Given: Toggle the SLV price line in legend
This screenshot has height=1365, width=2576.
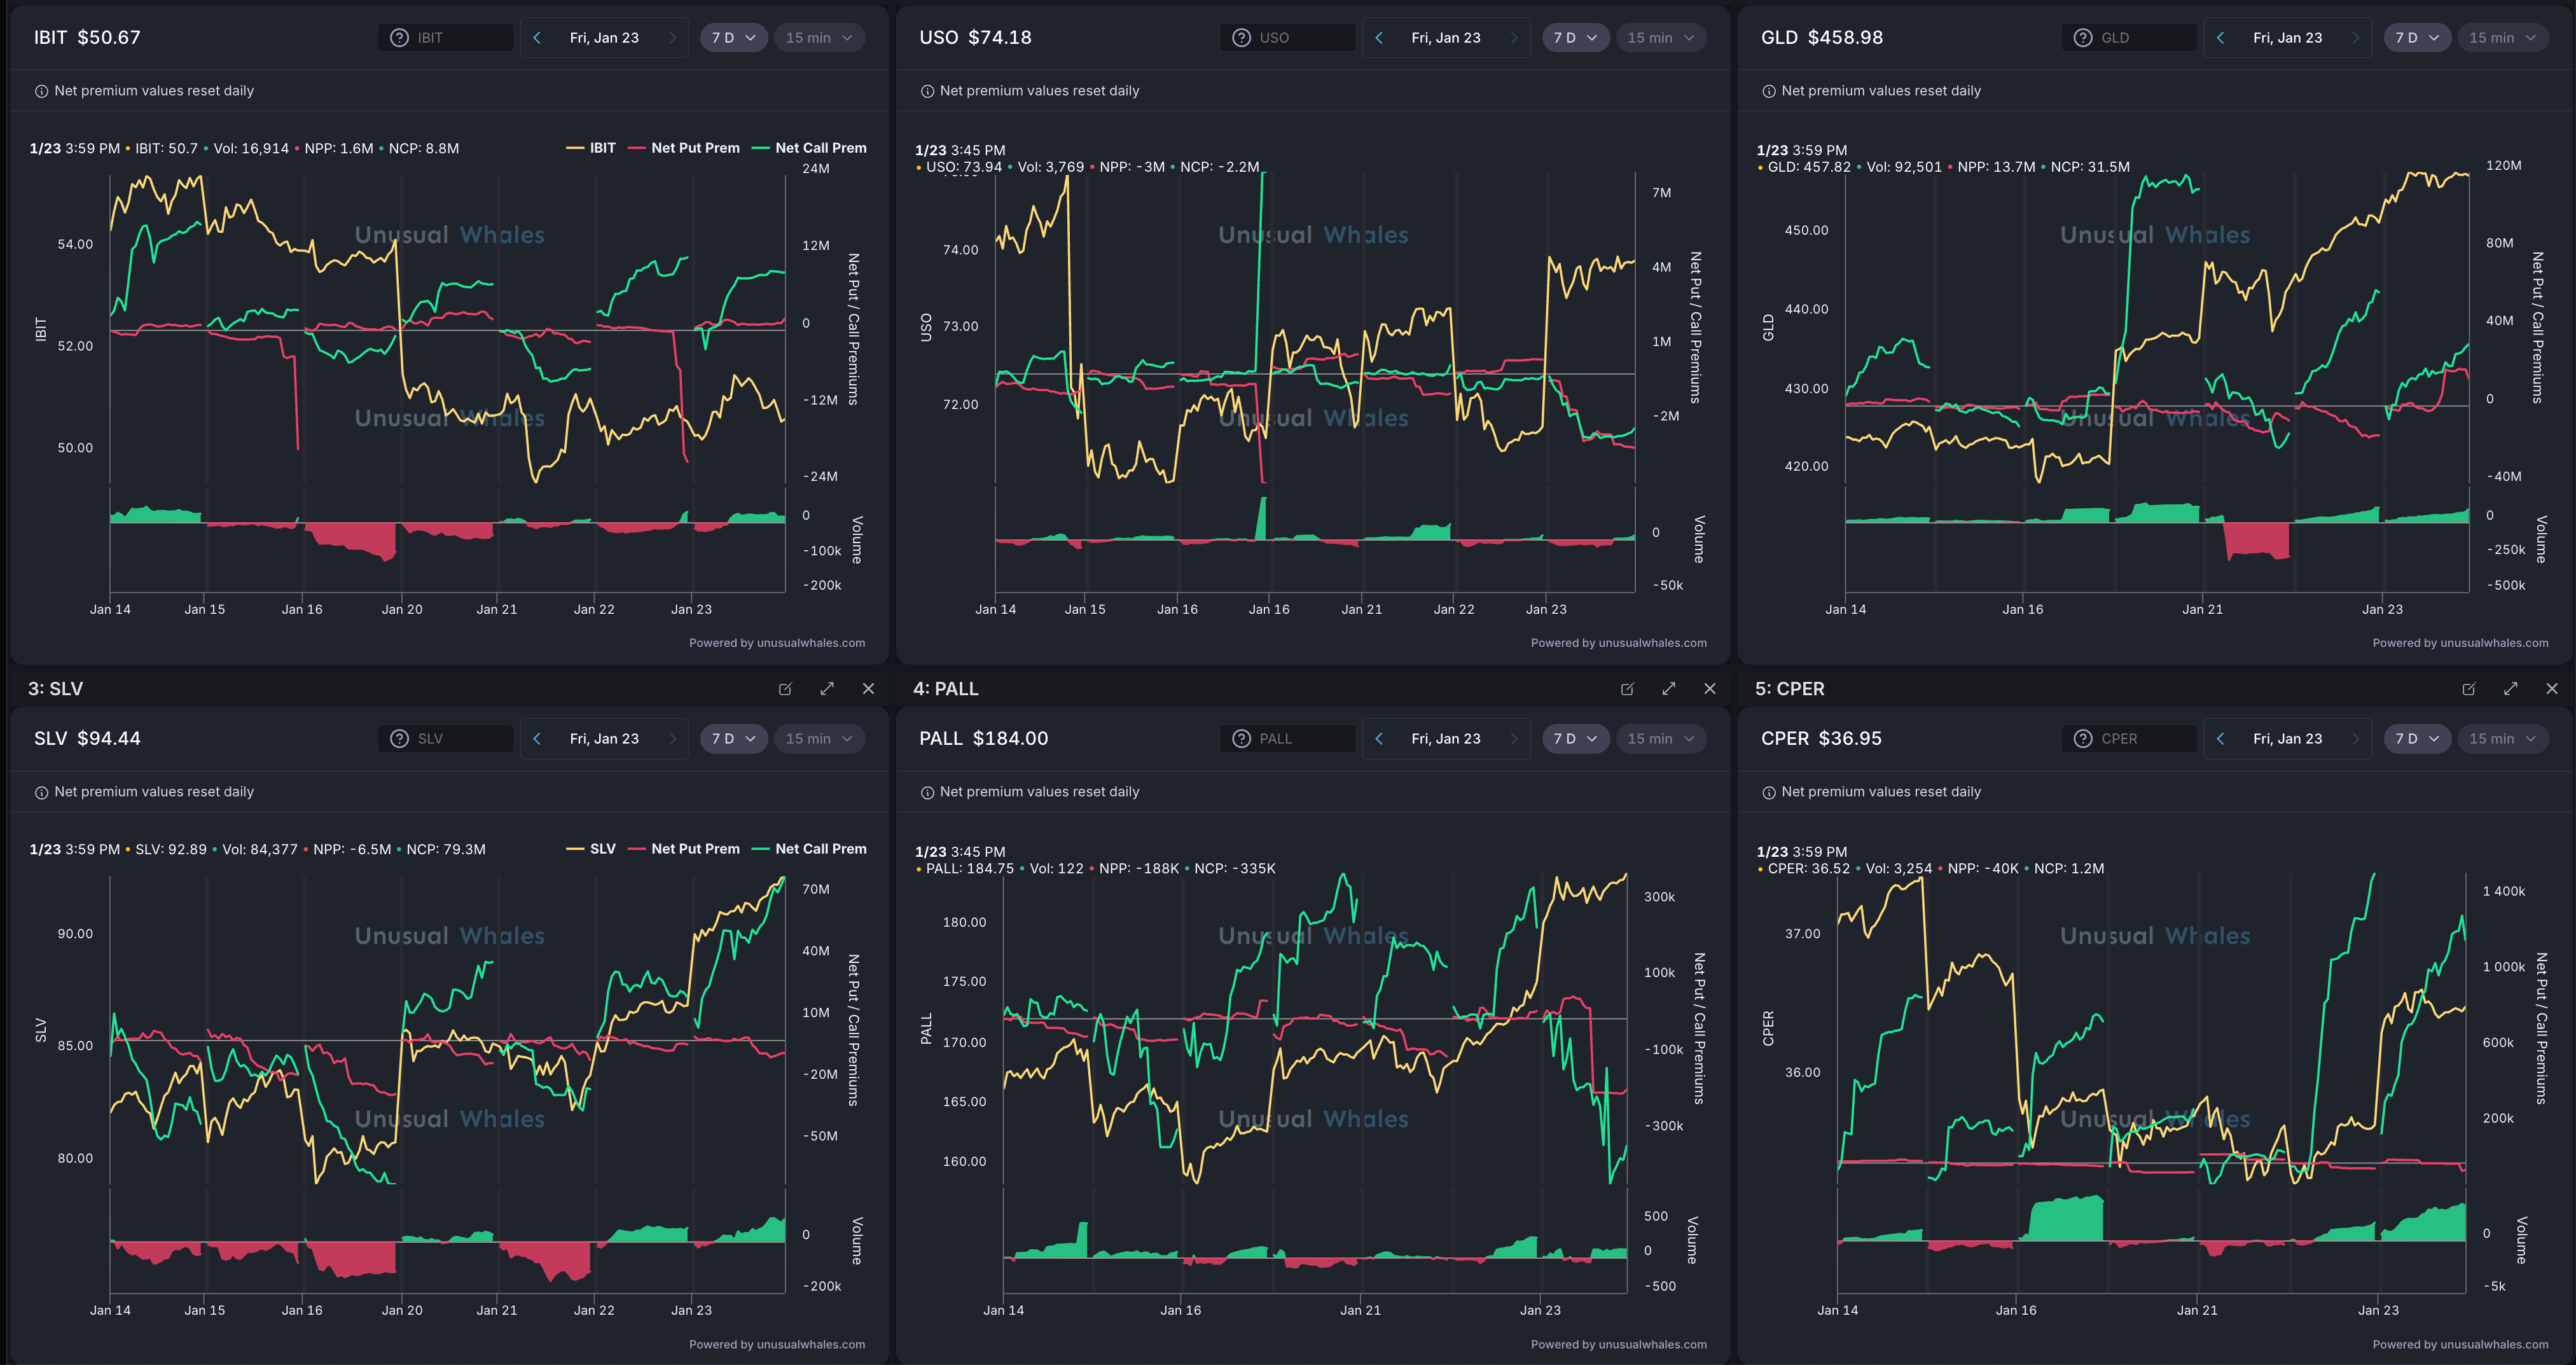Looking at the screenshot, I should tap(602, 849).
